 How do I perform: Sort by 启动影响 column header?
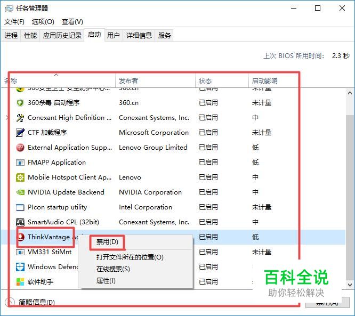coord(275,81)
